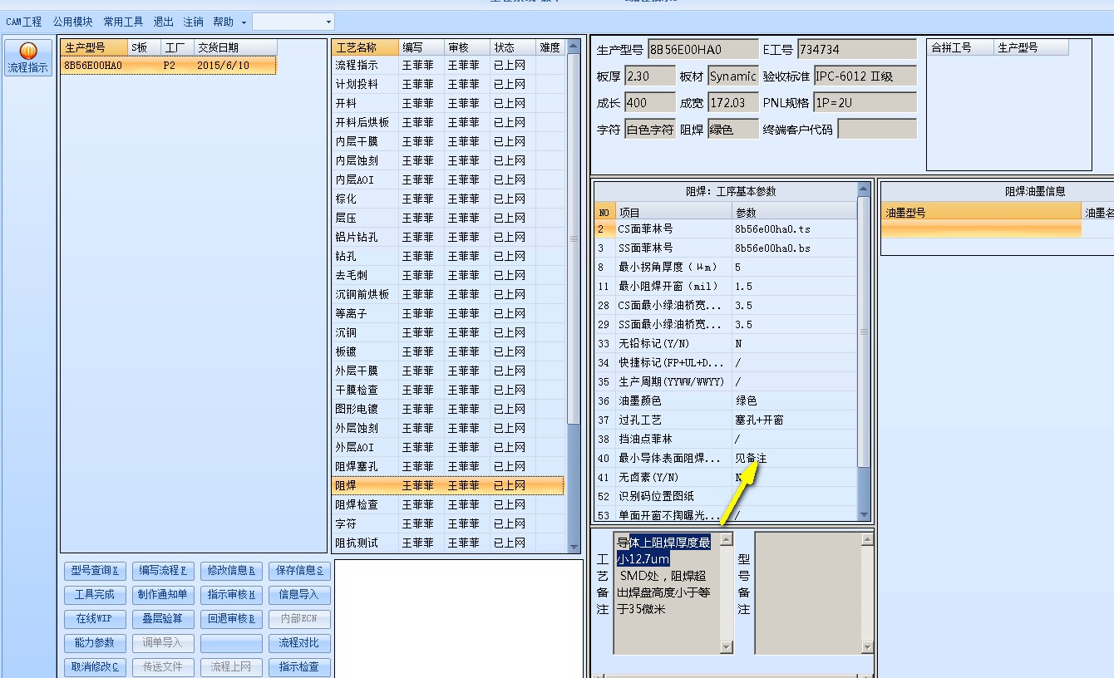Image resolution: width=1114 pixels, height=678 pixels.
Task: Click the 验收标准 field IPC-6012 II级
Action: pyautogui.click(x=865, y=76)
